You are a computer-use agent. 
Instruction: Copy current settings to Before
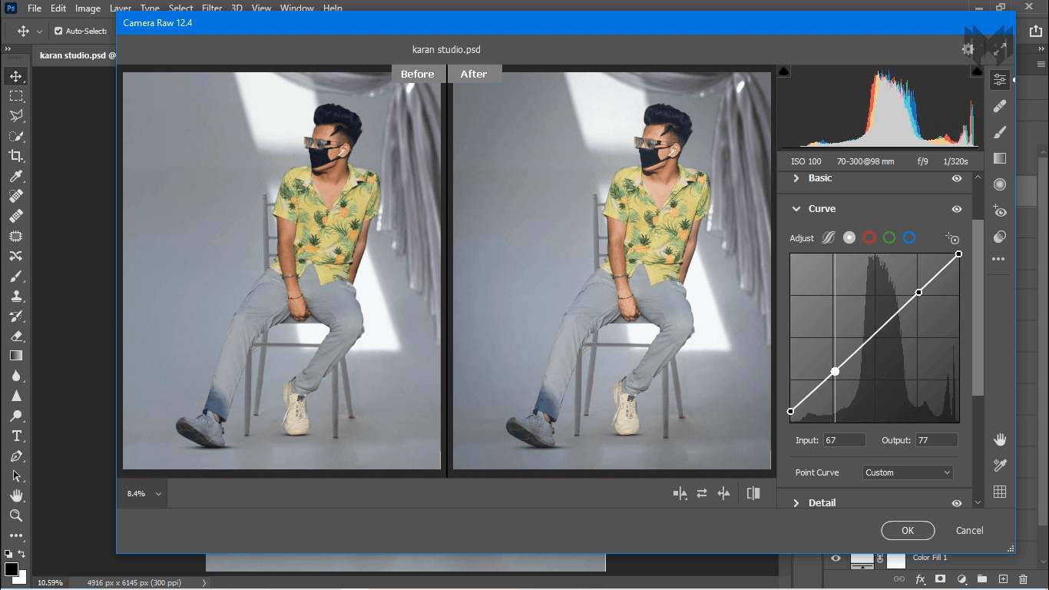[x=723, y=494]
